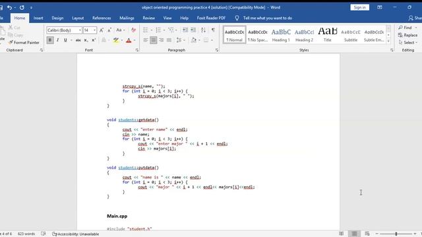Click the Align Left icon

click(146, 40)
